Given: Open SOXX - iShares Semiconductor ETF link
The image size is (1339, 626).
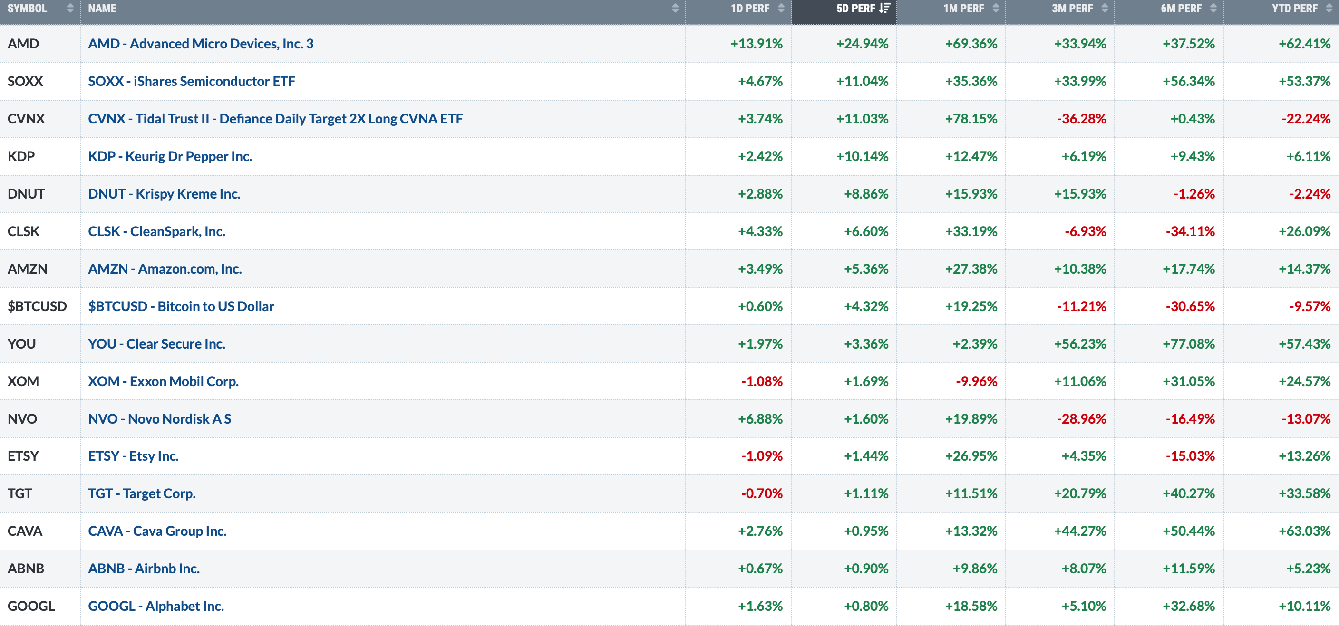Looking at the screenshot, I should point(191,82).
